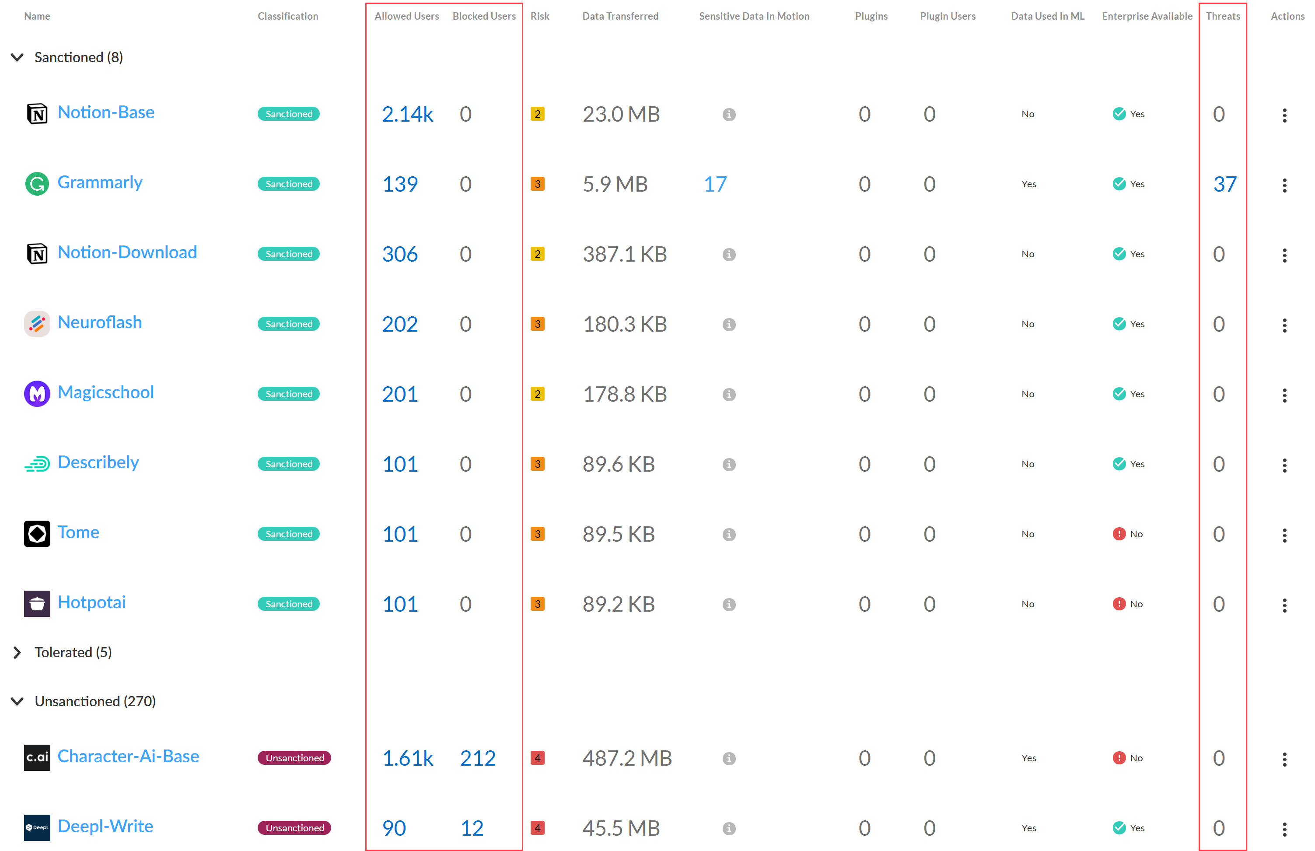Open the Notion-Download app link
The image size is (1315, 851).
click(127, 252)
